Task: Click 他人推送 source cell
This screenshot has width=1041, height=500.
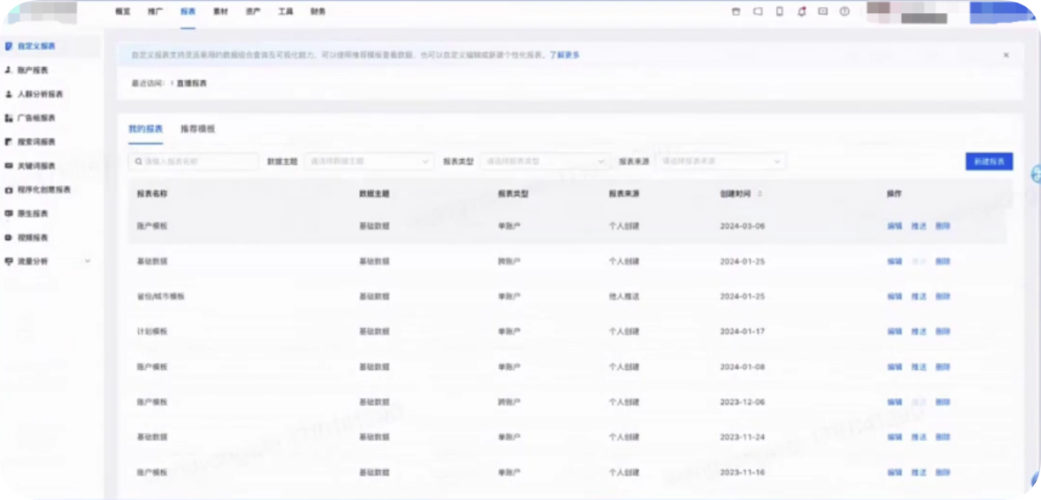Action: [624, 296]
